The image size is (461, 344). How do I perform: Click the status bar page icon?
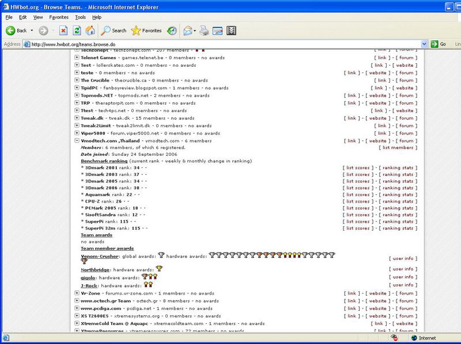coord(6,338)
